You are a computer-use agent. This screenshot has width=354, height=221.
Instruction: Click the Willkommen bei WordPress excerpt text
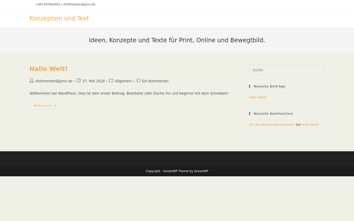pyautogui.click(x=129, y=93)
